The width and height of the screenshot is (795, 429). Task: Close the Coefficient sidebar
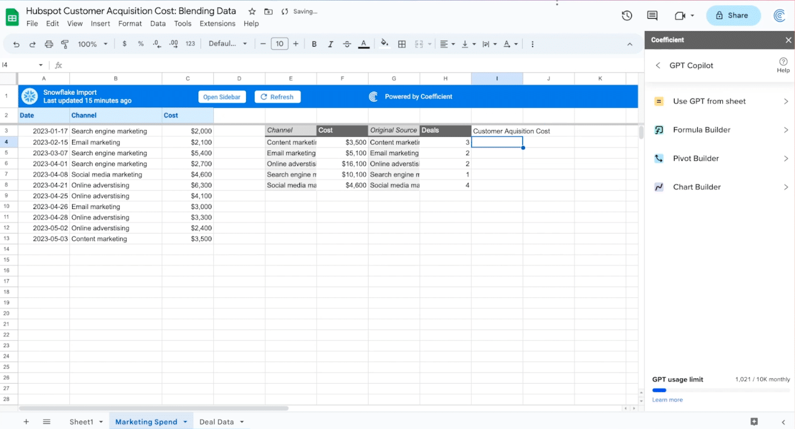(788, 40)
